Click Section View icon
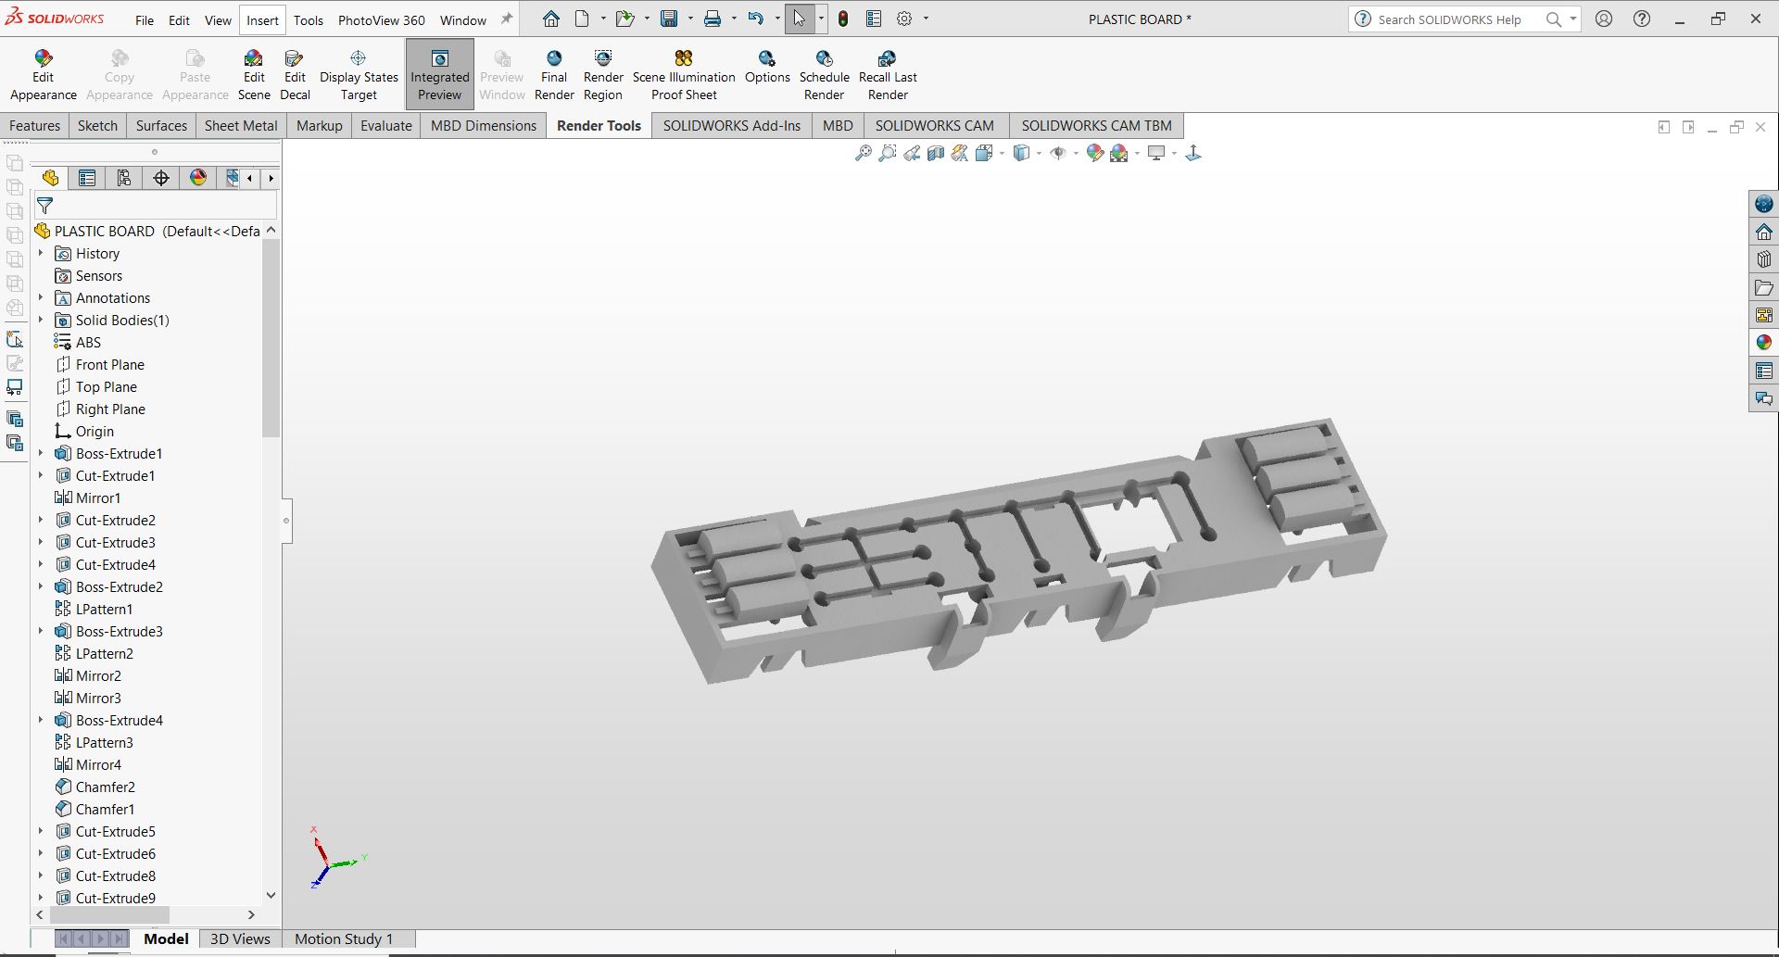This screenshot has width=1779, height=957. pyautogui.click(x=936, y=153)
